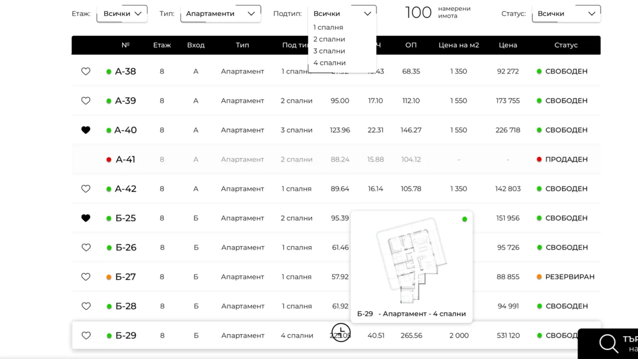
Task: Click heart icon on Б-29 row
Action: 86,336
